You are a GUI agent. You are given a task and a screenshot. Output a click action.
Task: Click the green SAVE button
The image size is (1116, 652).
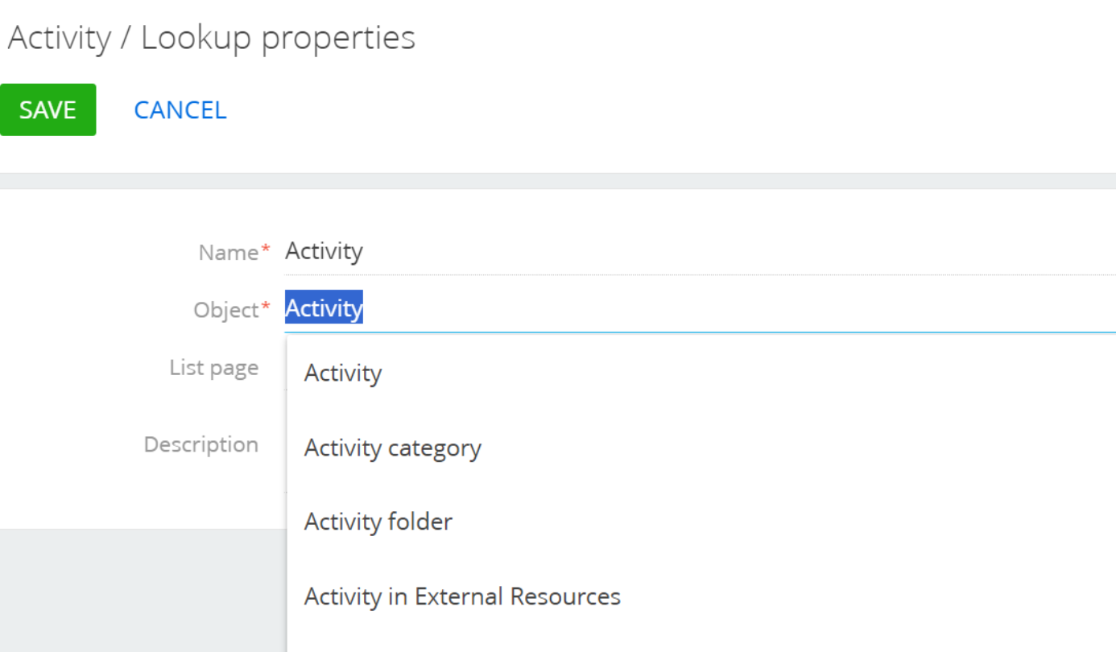48,109
